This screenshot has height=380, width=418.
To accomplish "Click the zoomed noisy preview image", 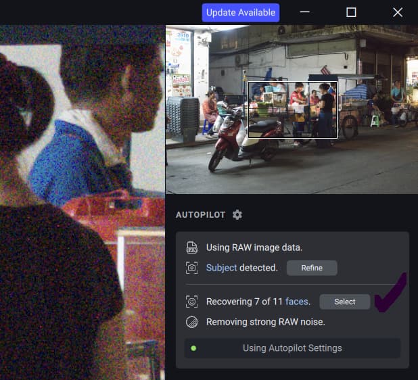I will click(x=83, y=203).
